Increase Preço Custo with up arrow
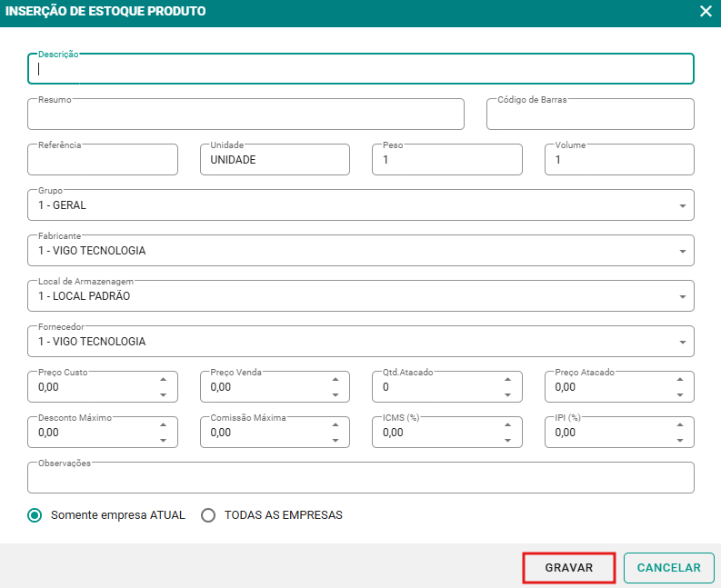The height and width of the screenshot is (588, 721). click(163, 380)
